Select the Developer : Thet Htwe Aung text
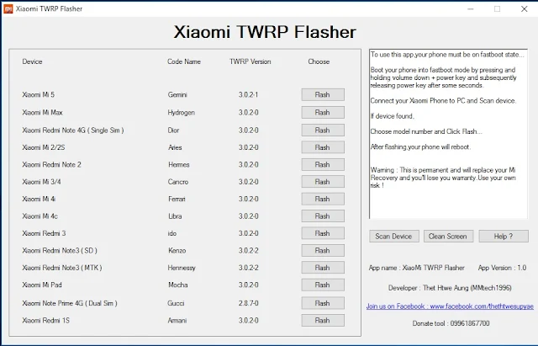Viewport: 538px width, 346px height. click(x=450, y=288)
